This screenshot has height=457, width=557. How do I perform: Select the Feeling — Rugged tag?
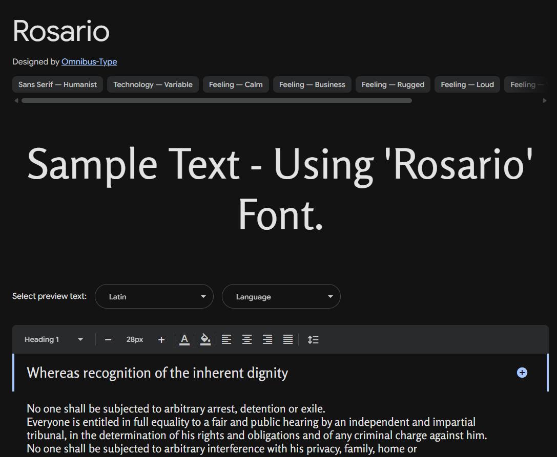[393, 84]
